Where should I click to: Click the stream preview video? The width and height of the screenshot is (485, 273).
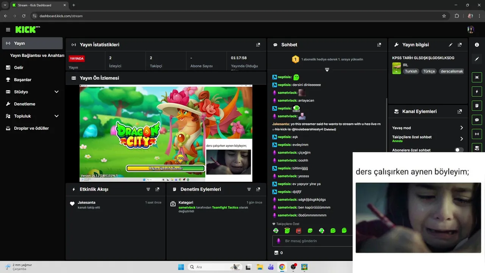coord(166,133)
